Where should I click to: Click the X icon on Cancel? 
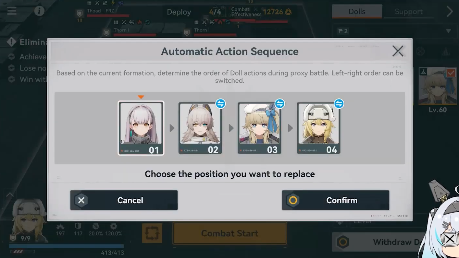click(x=81, y=200)
